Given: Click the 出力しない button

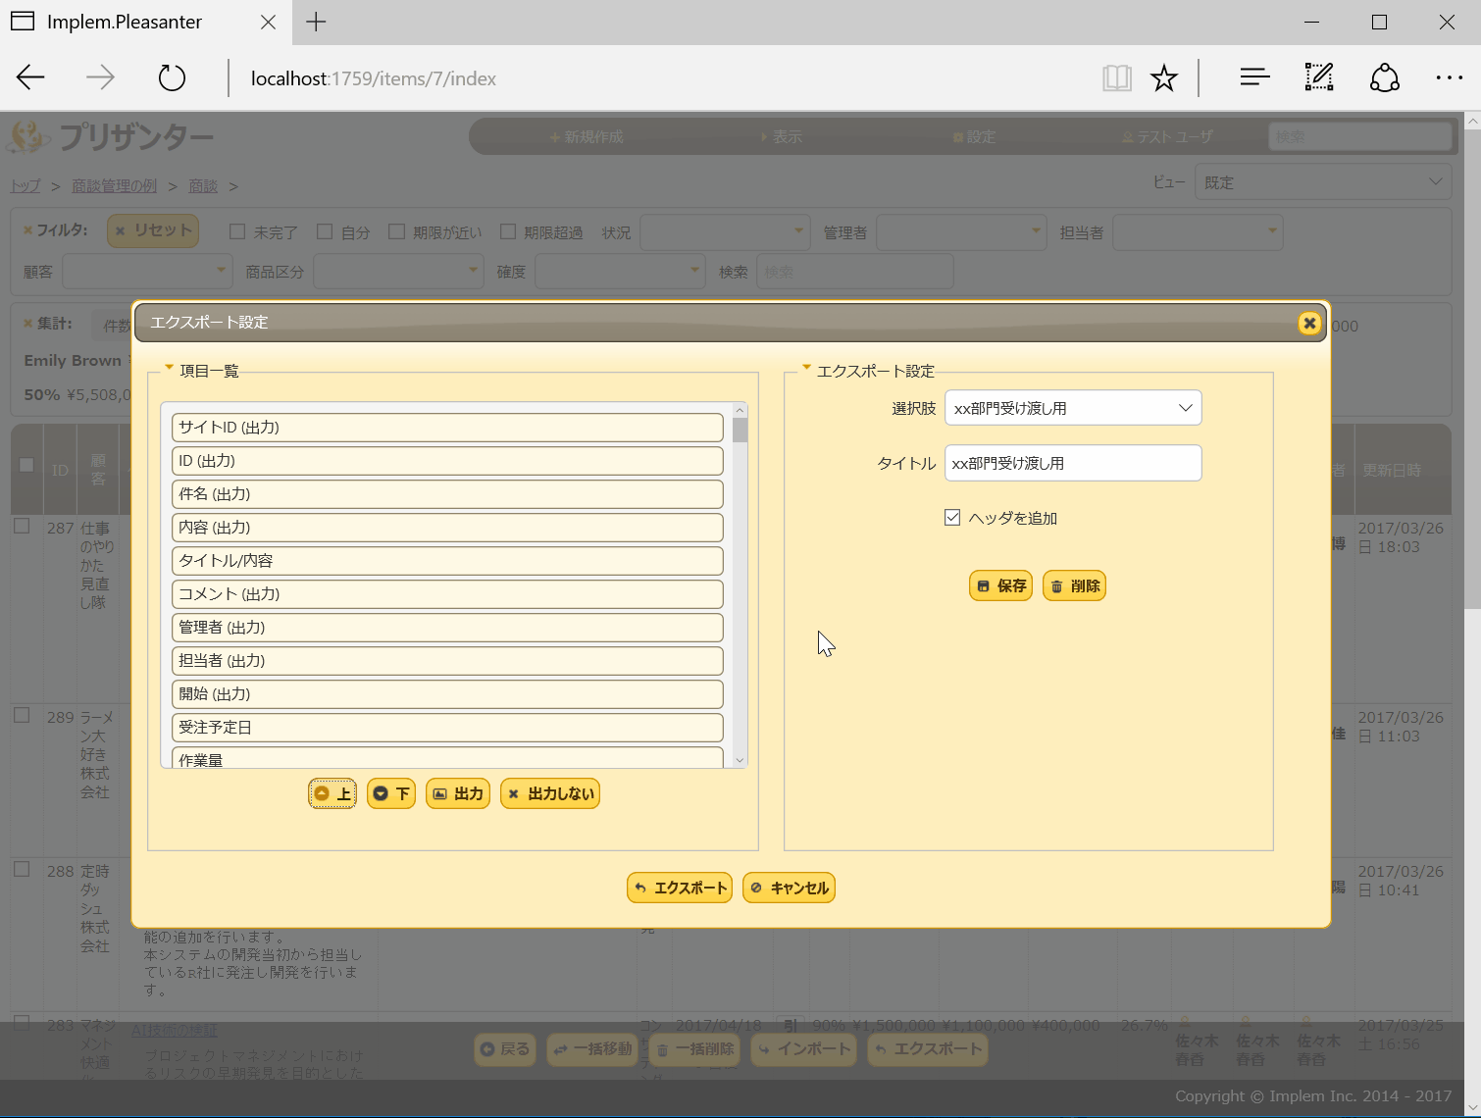Looking at the screenshot, I should point(550,793).
